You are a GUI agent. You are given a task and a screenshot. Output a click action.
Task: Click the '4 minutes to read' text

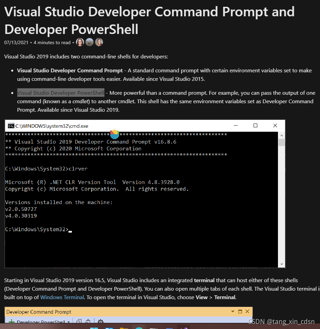coord(52,42)
